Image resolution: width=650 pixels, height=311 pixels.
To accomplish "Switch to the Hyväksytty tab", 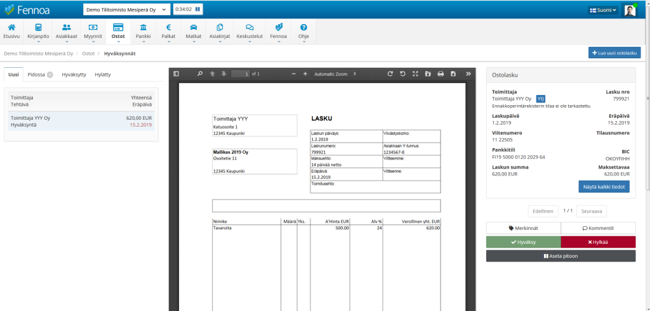I will [74, 74].
